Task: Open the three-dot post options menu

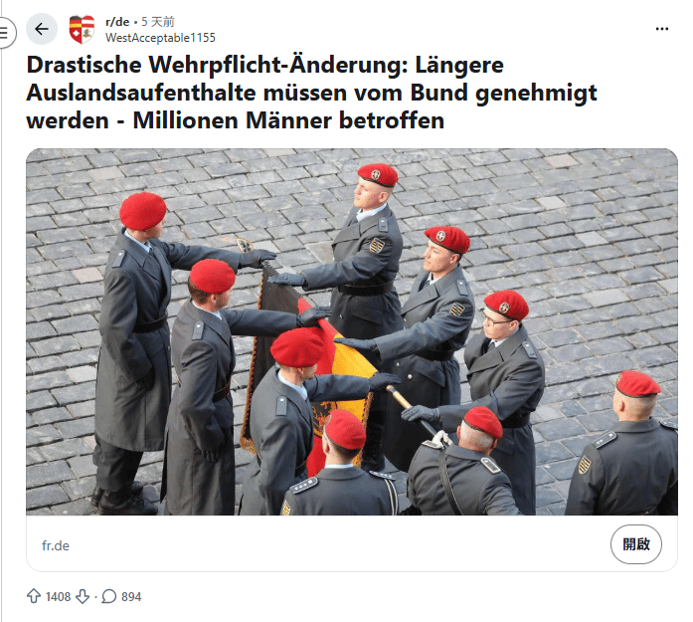Action: 661,29
